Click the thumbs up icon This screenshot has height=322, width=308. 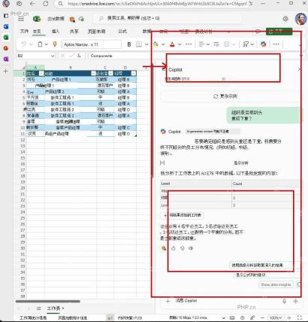[x=174, y=248]
